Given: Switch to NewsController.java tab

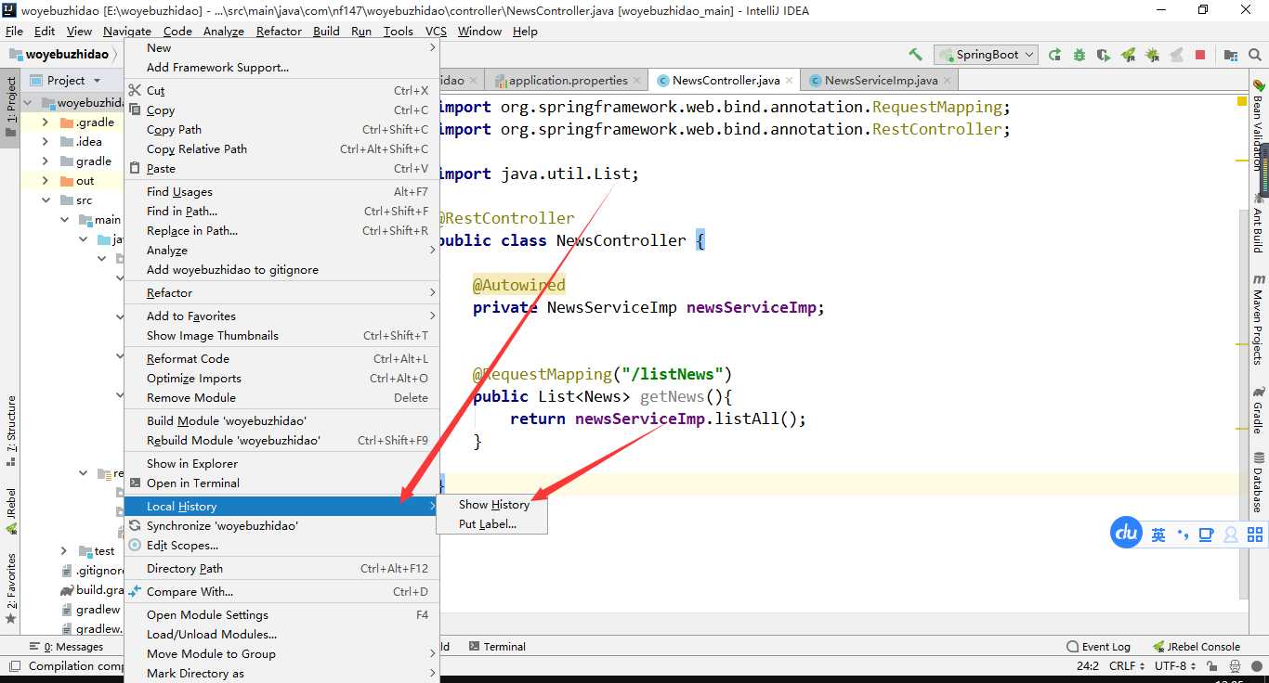Looking at the screenshot, I should coord(726,81).
